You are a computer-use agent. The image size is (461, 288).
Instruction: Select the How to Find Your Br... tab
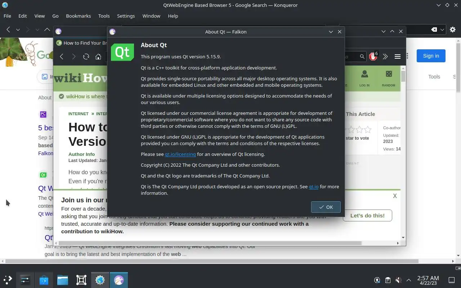click(x=82, y=43)
